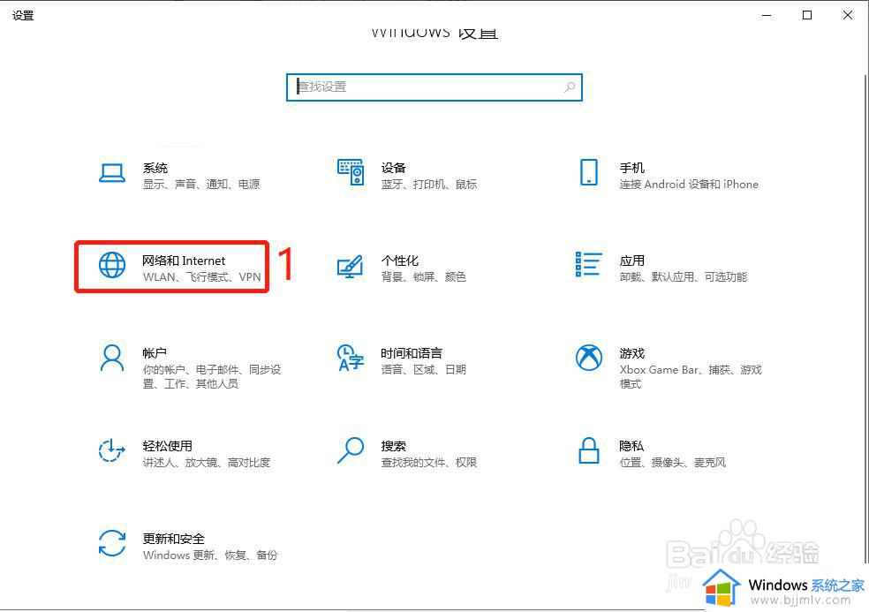Click the 系统 heading link
The width and height of the screenshot is (869, 612).
[155, 168]
